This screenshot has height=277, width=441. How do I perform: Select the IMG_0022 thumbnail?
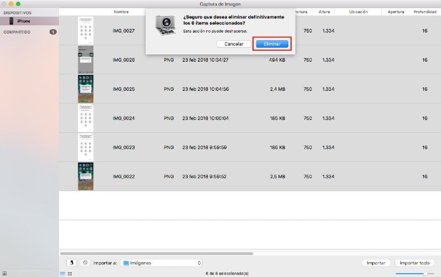click(x=85, y=176)
